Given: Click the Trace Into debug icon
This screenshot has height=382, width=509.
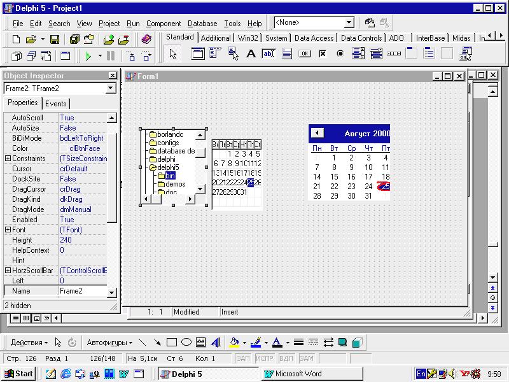Looking at the screenshot, I should (x=132, y=56).
